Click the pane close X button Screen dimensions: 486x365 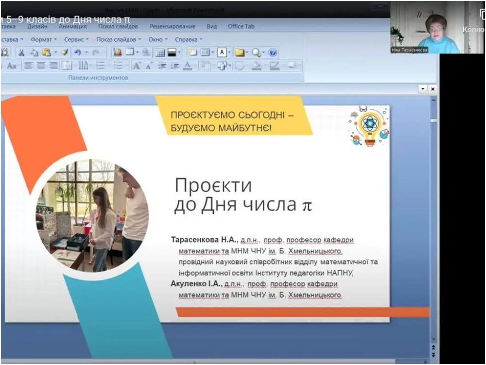pos(433,89)
